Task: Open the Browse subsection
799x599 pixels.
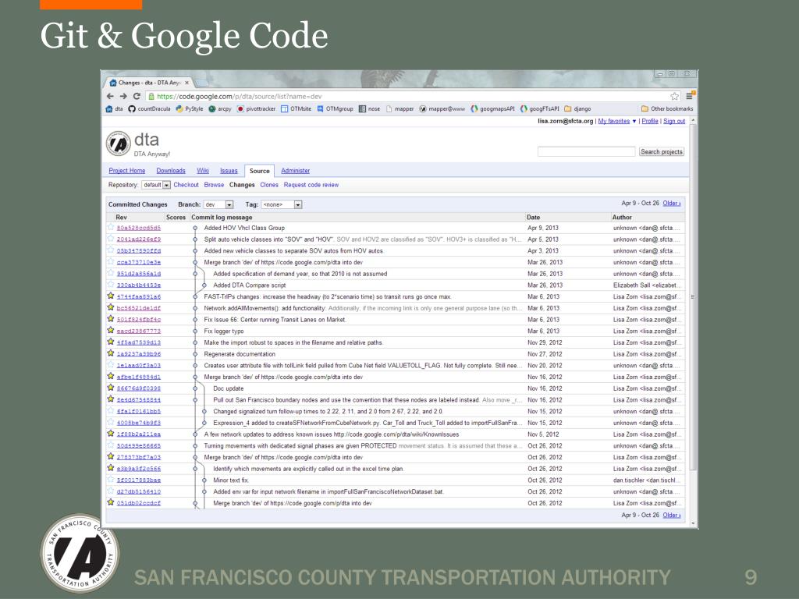Action: click(214, 185)
